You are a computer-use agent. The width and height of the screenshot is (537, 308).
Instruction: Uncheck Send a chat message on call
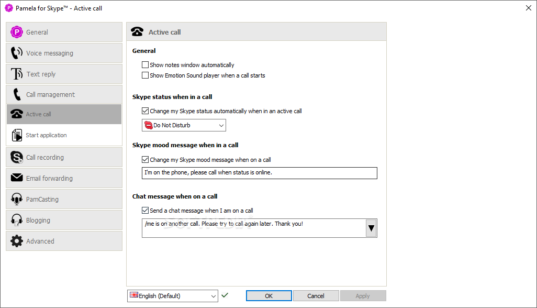pos(145,211)
